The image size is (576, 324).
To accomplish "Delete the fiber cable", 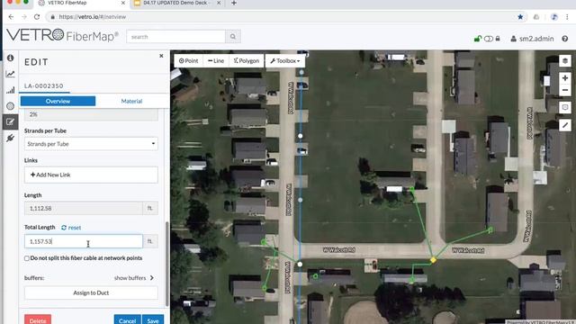I will point(38,320).
